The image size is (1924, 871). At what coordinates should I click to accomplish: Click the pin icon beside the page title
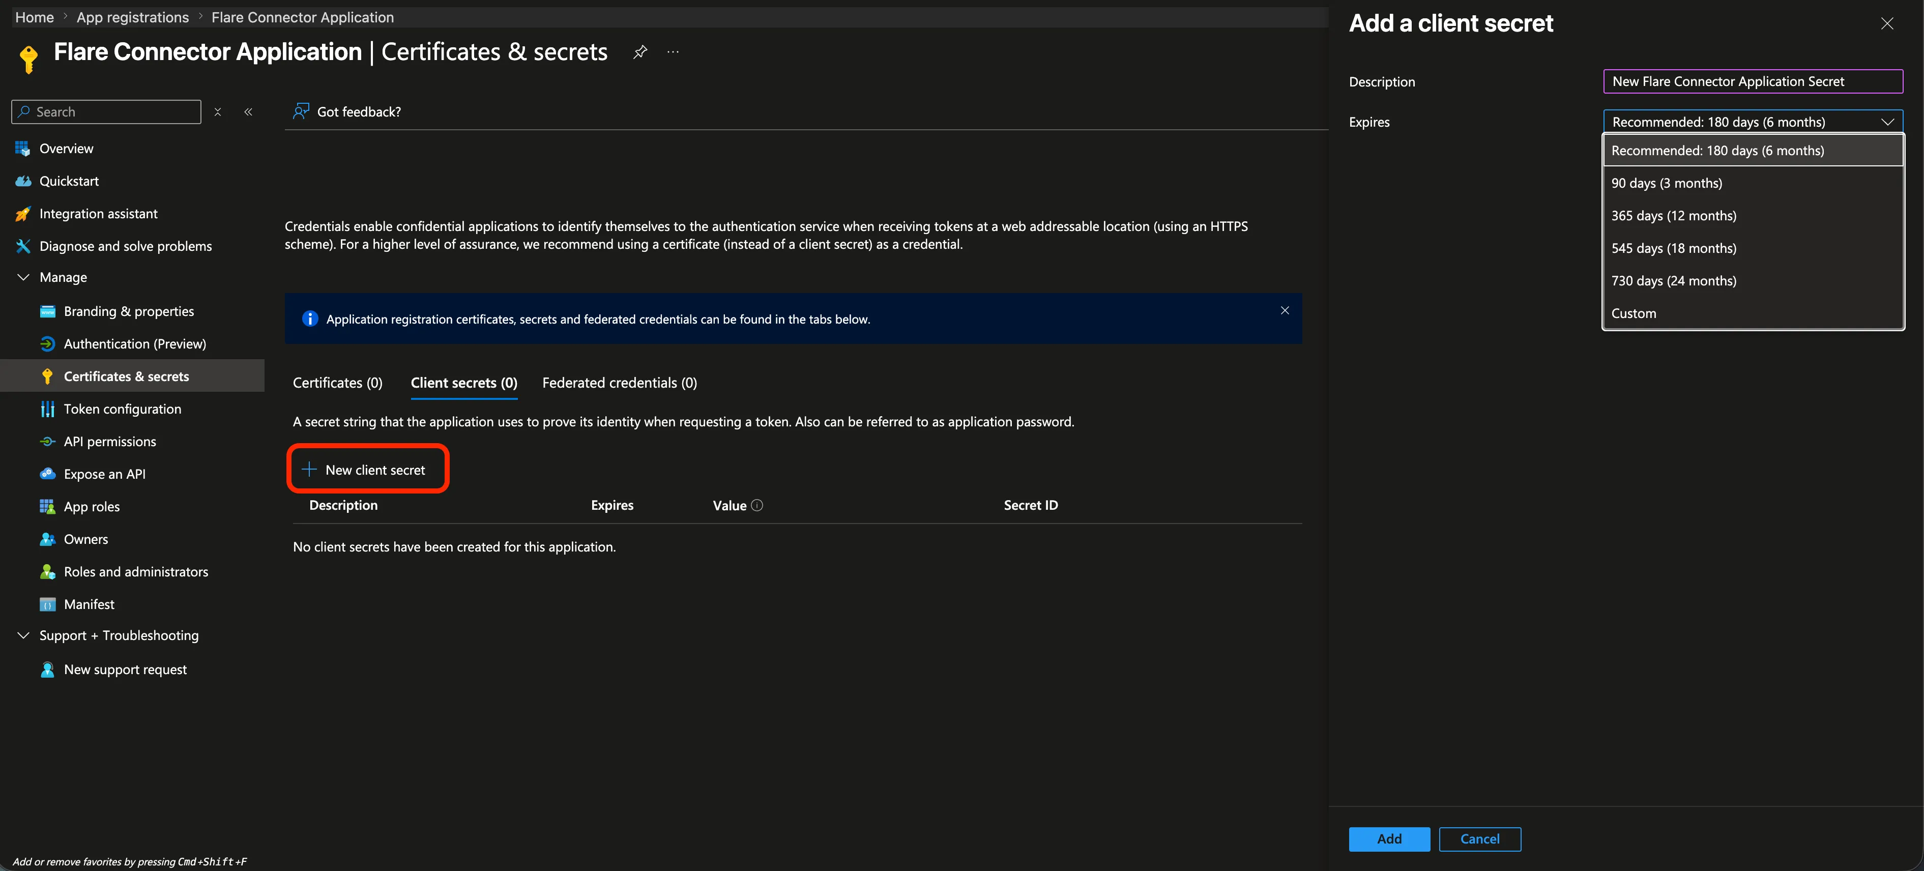(640, 52)
